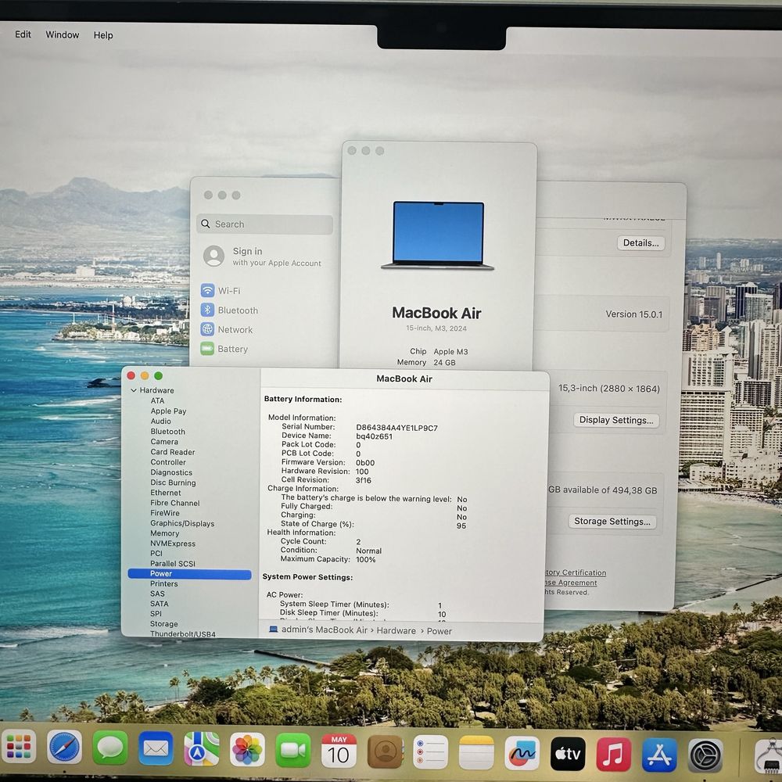Open the Photos app in the Dock
The width and height of the screenshot is (782, 782).
[247, 750]
